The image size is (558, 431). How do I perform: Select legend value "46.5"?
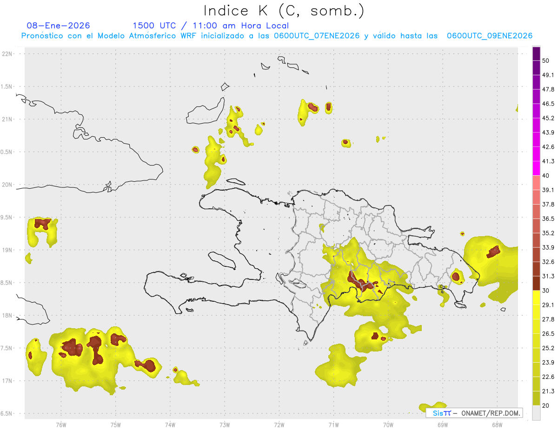point(548,104)
